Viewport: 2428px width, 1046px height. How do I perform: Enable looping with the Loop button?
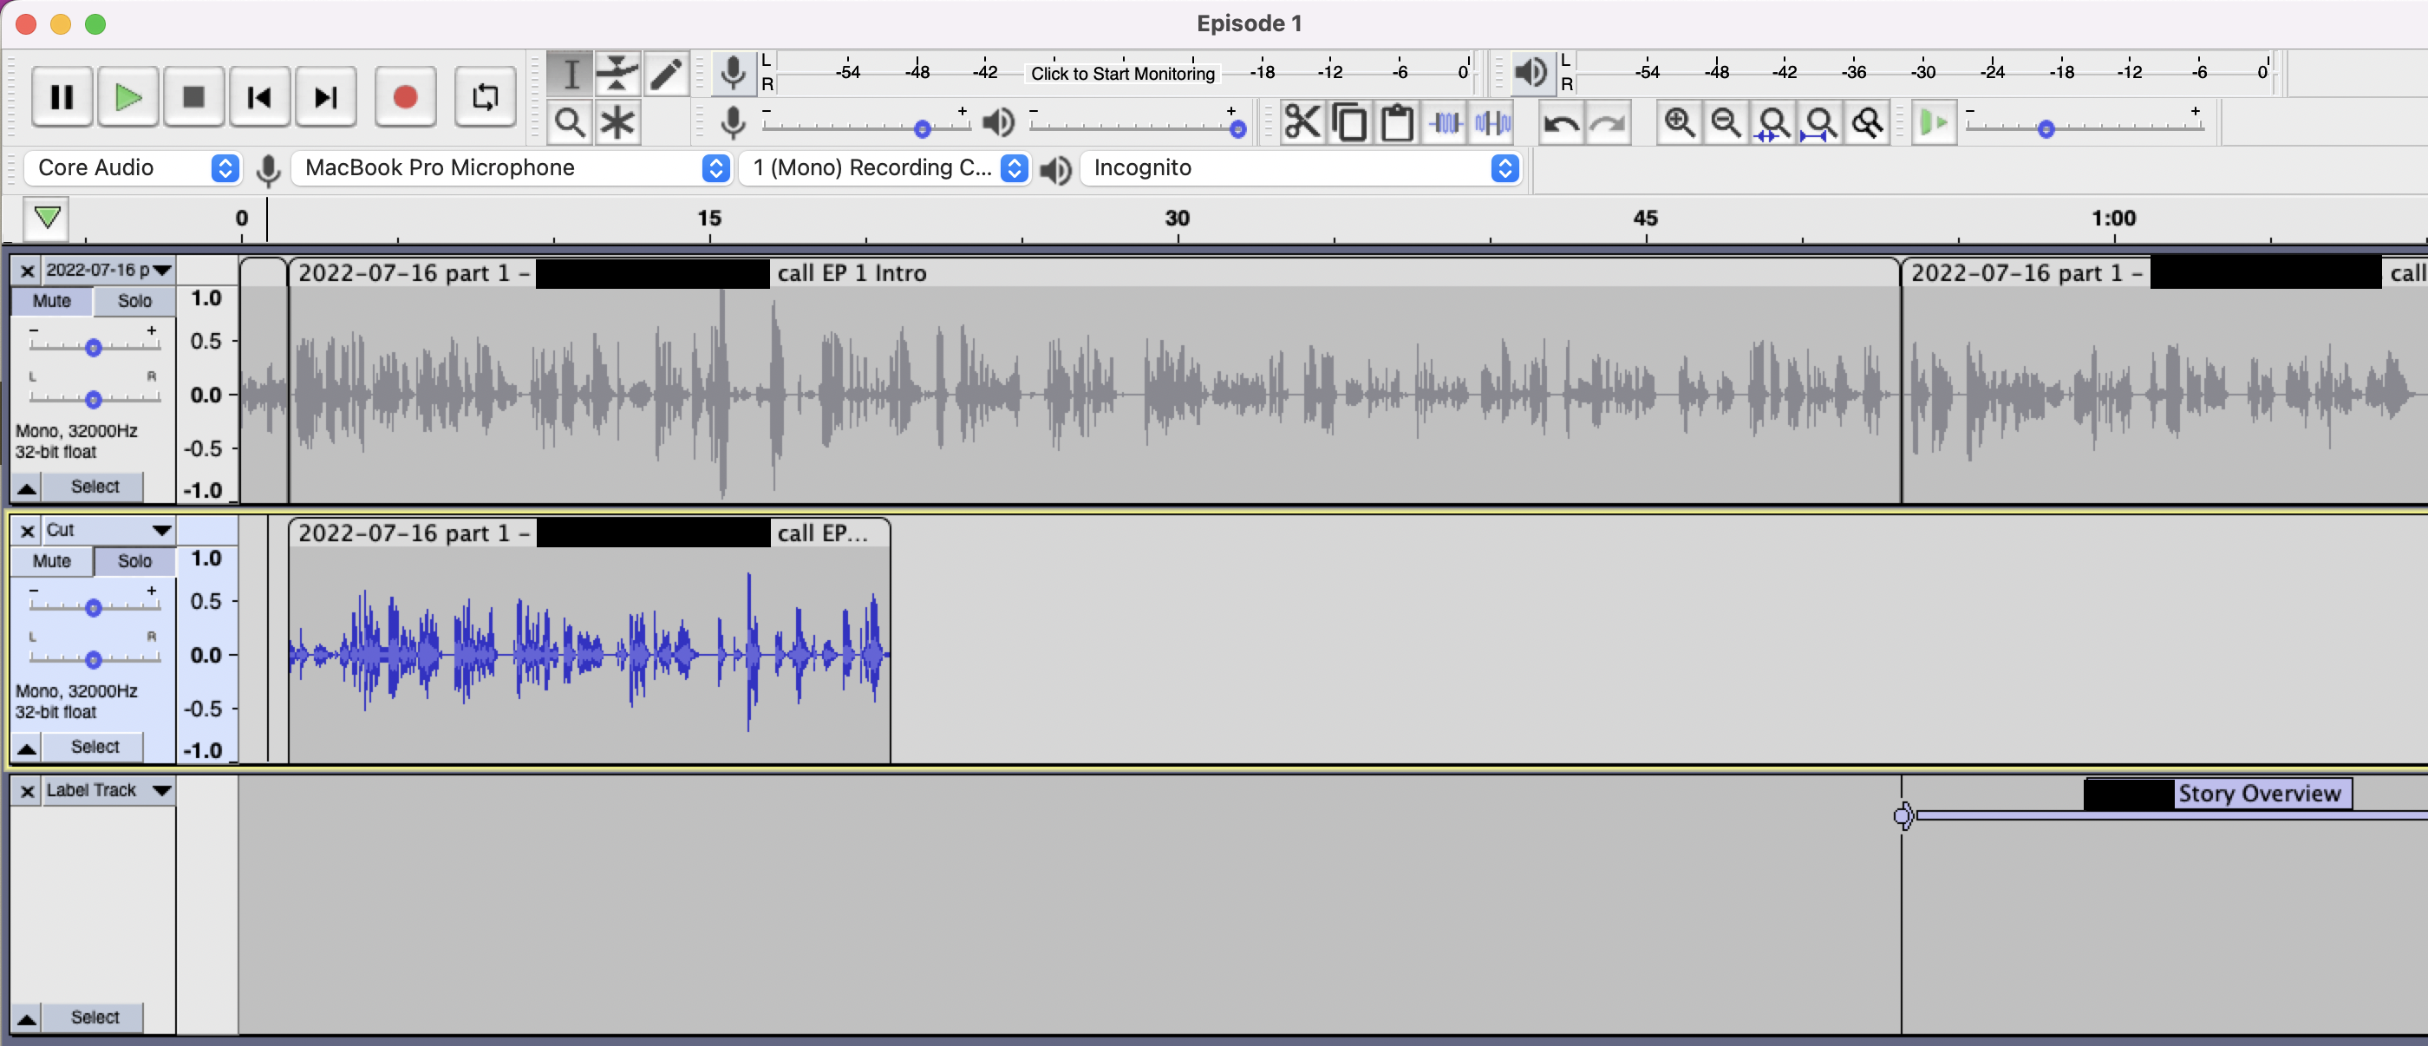coord(486,96)
